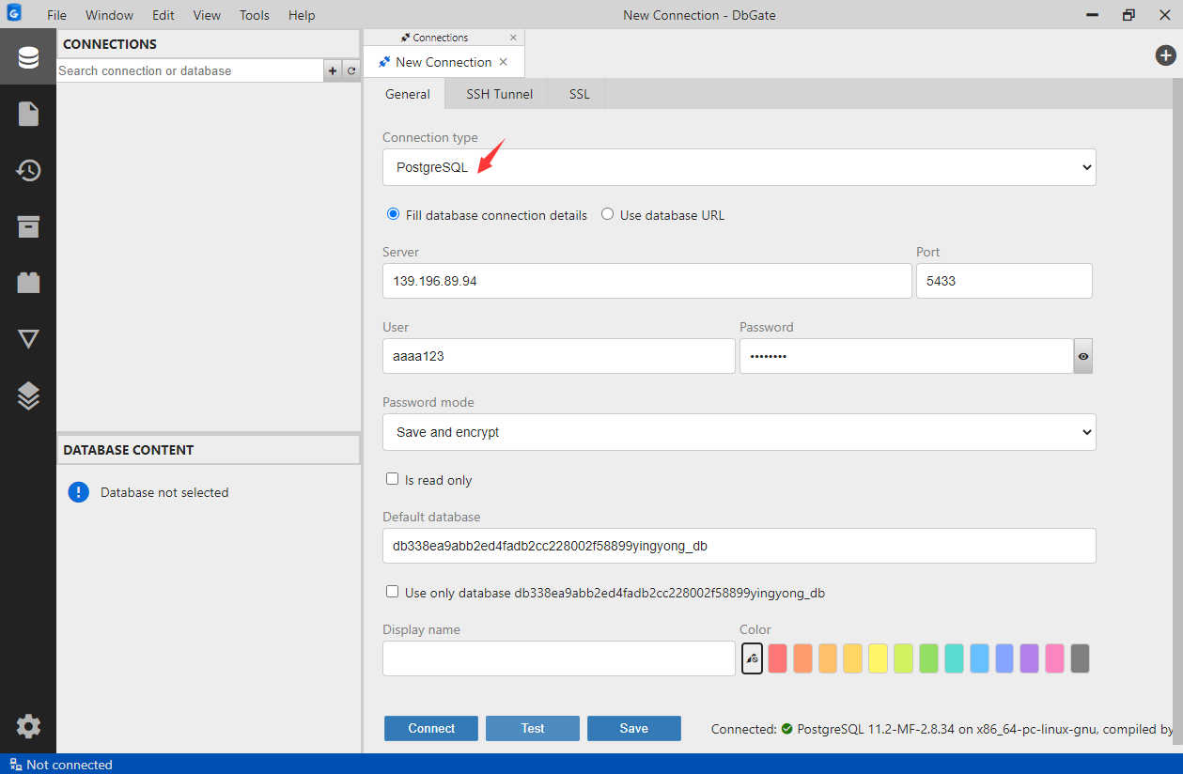Open the archive sidebar icon
The image size is (1183, 774).
pyautogui.click(x=28, y=226)
